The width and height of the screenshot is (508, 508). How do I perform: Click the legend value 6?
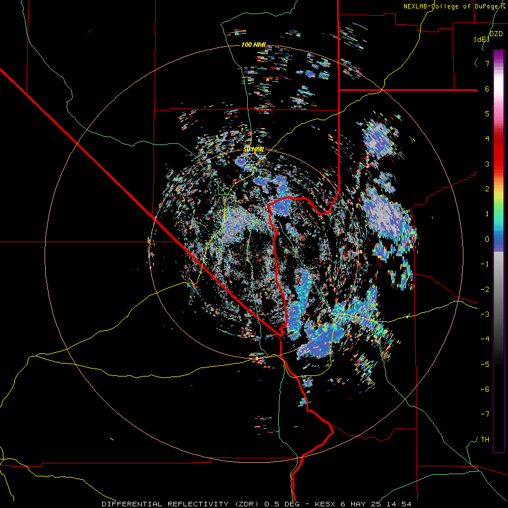point(487,89)
